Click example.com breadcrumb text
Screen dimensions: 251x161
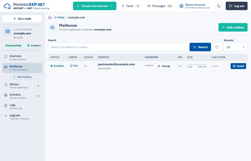76,18
